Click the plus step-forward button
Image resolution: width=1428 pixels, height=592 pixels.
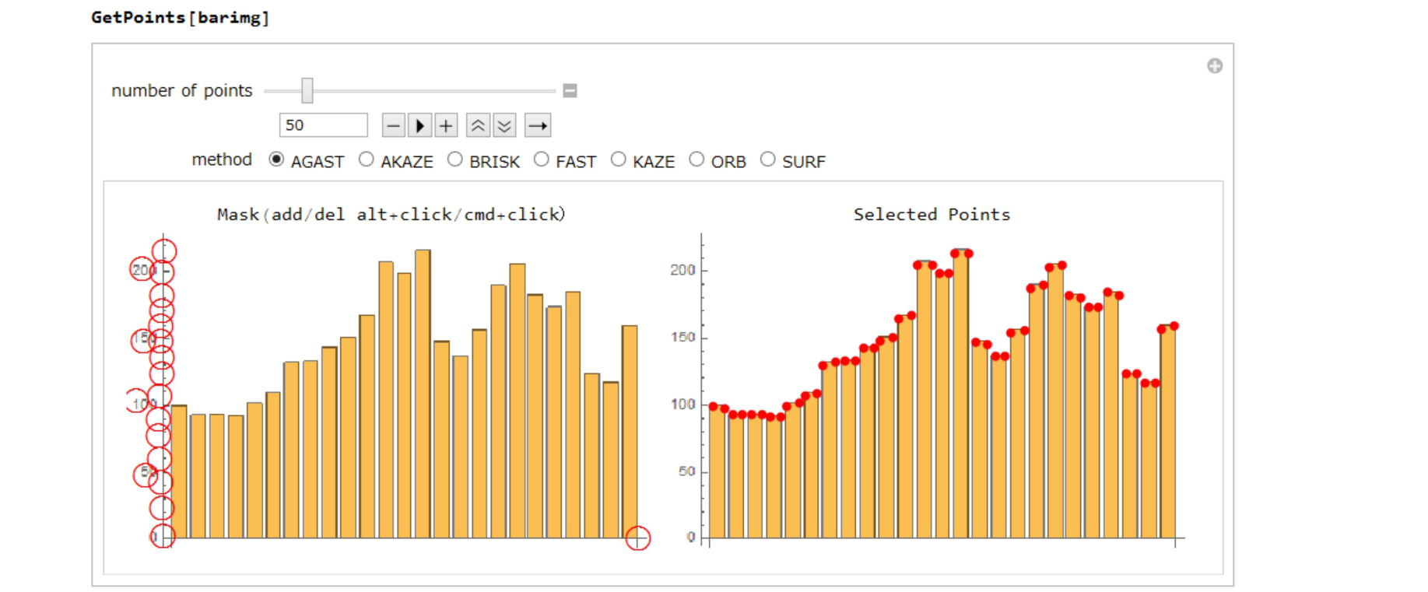(446, 125)
